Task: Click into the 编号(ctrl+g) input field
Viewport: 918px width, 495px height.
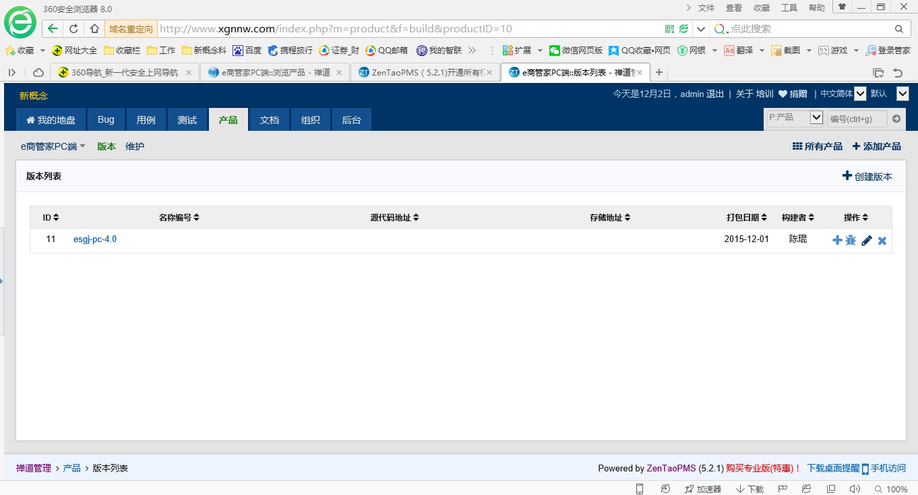Action: 857,119
